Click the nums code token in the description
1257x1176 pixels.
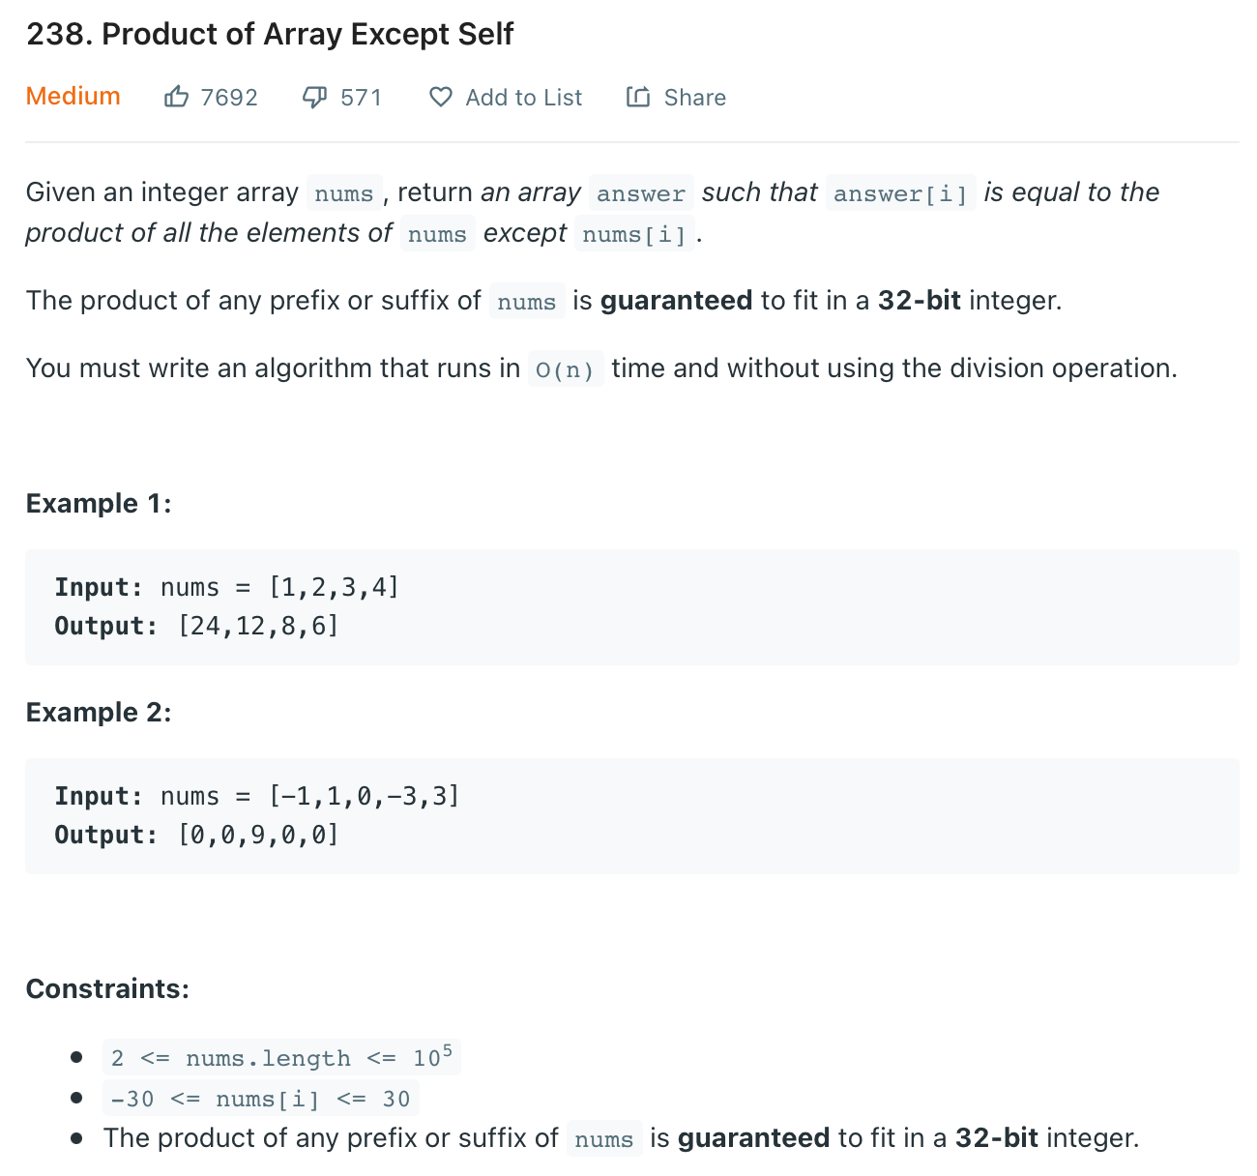343,193
